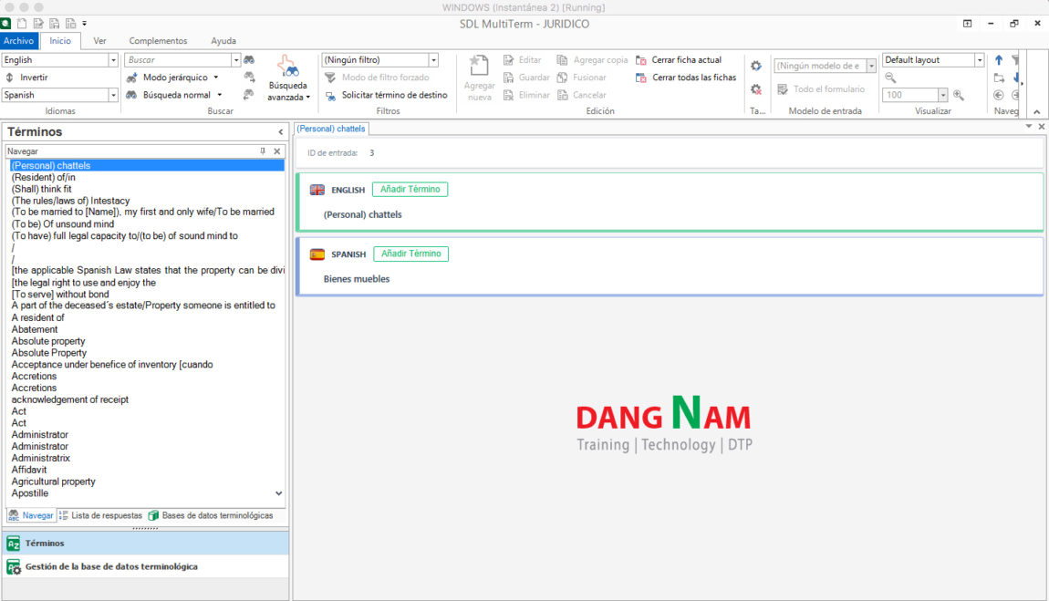Open the (Ningún filtro) filter dropdown
Screen dimensions: 1049x601
433,60
